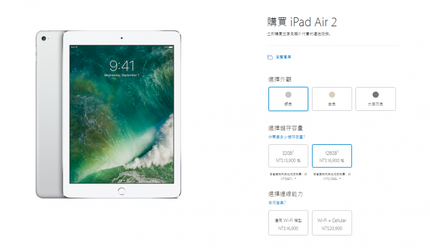Select the 128GB NT$16,900 storage option
This screenshot has height=248, width=430.
332,156
